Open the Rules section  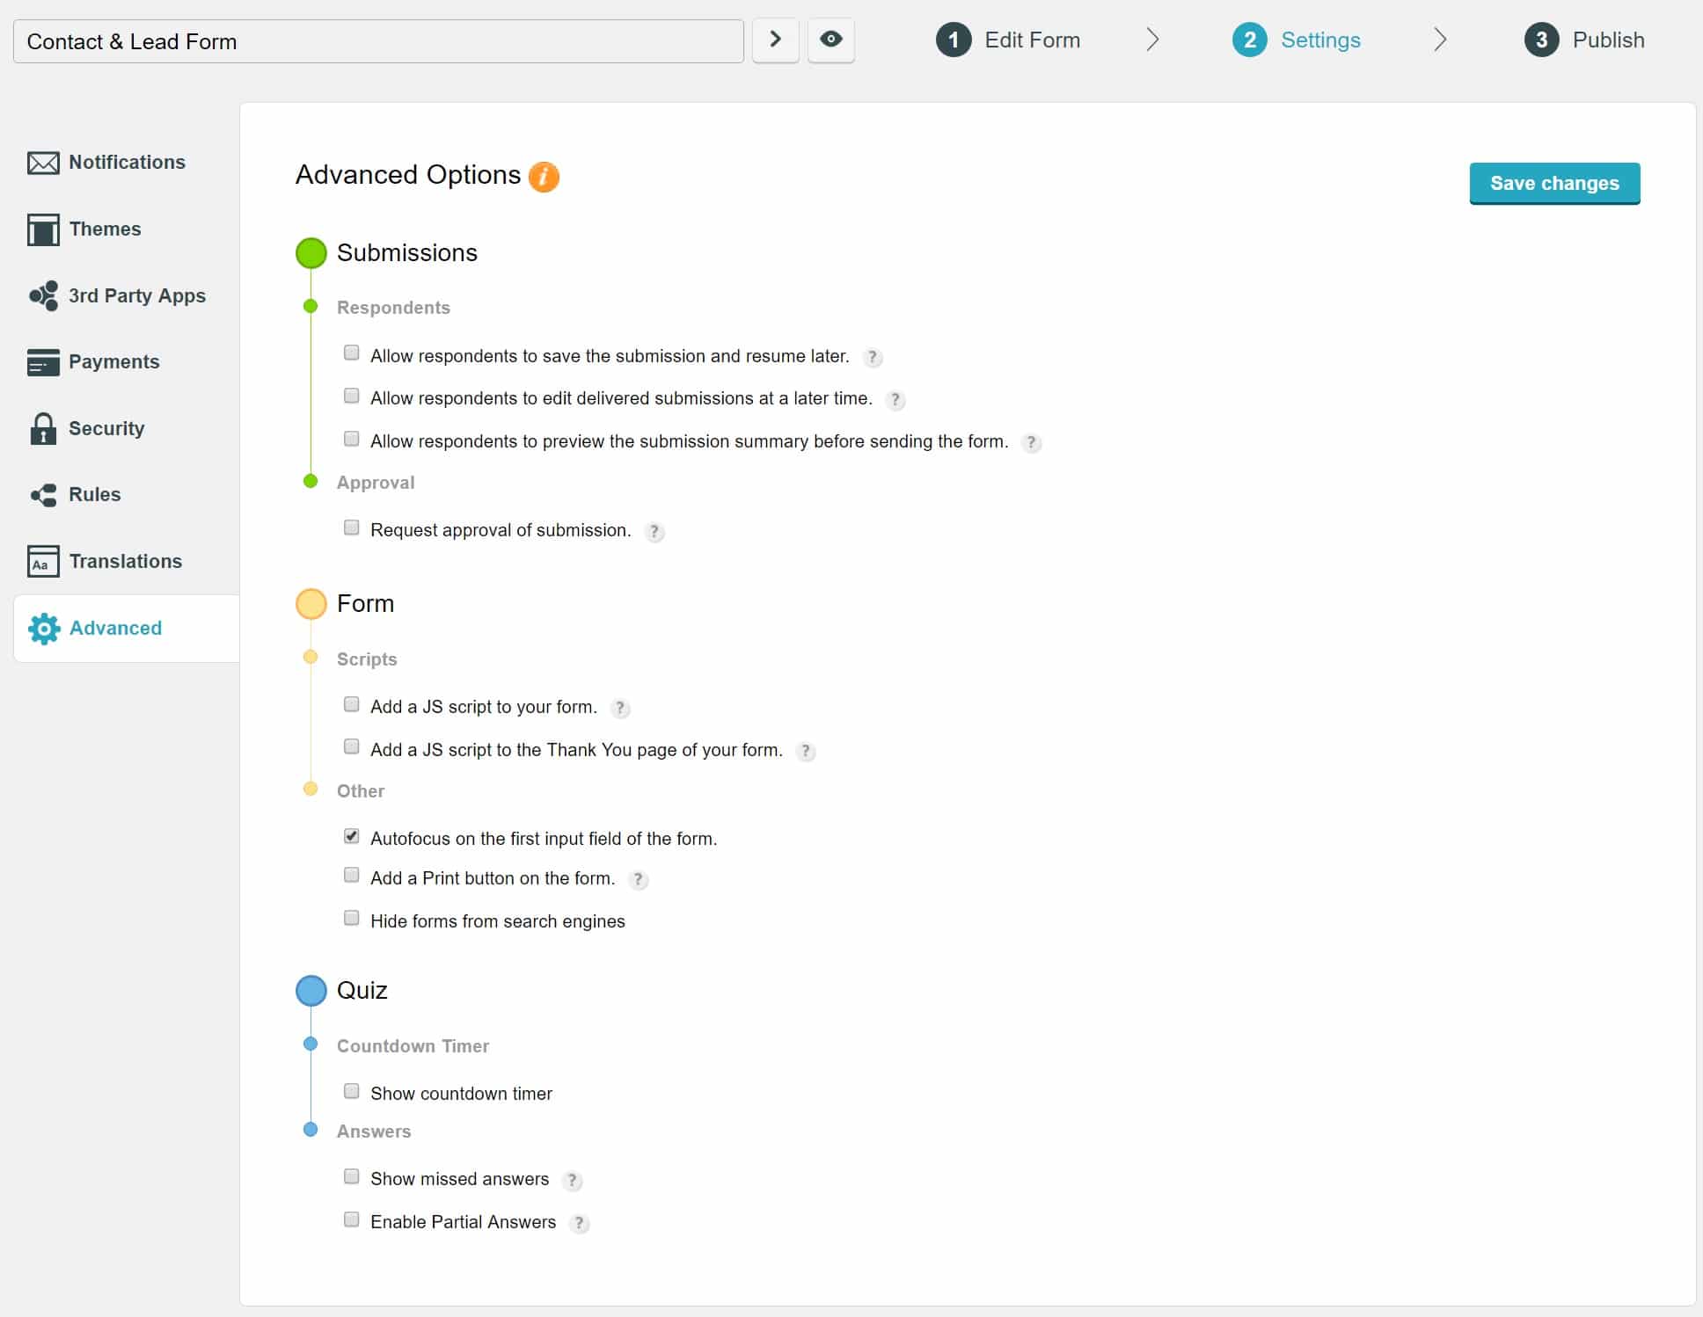94,495
